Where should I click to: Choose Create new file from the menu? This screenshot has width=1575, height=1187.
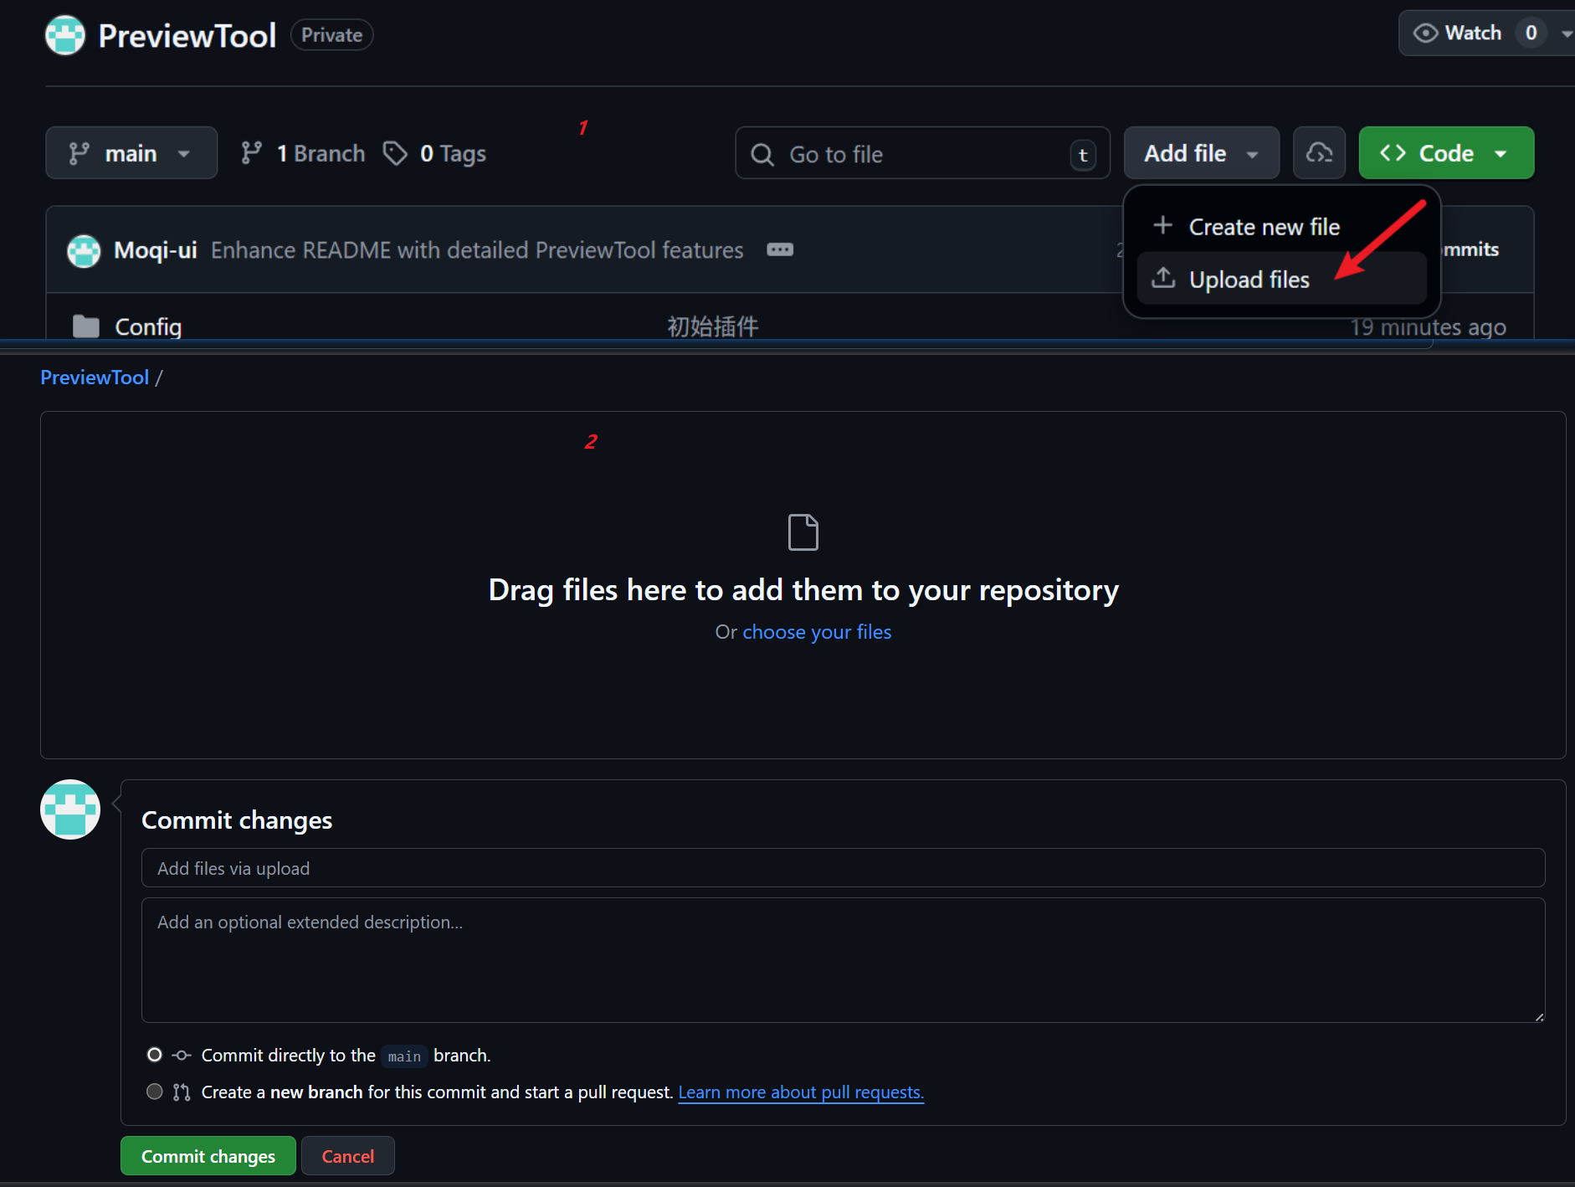pos(1281,227)
